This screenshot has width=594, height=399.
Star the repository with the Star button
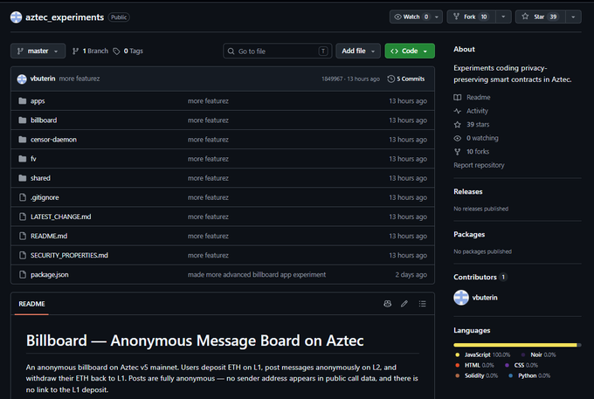coord(541,17)
